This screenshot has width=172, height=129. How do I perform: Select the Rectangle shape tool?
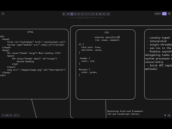75,14
